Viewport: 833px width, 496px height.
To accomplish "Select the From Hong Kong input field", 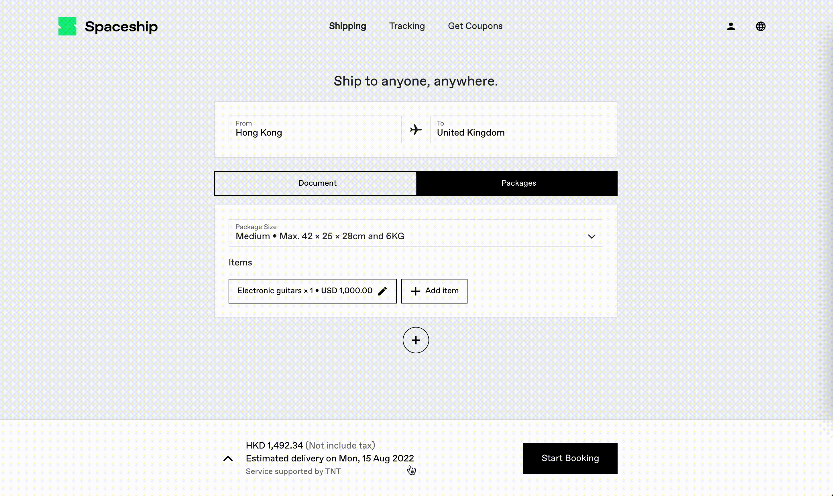I will tap(315, 129).
